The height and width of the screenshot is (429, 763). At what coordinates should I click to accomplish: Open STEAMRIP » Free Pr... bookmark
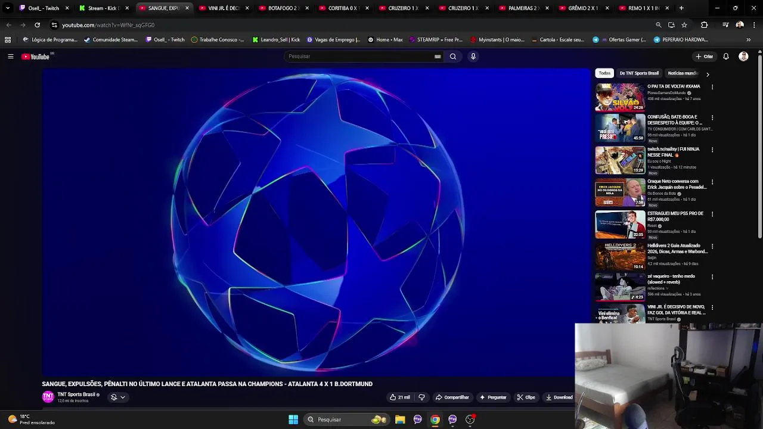(436, 40)
